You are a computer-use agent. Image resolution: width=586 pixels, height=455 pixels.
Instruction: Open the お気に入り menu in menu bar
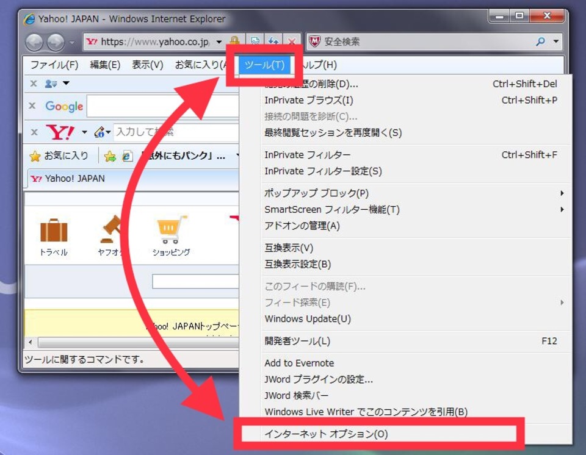pyautogui.click(x=200, y=65)
